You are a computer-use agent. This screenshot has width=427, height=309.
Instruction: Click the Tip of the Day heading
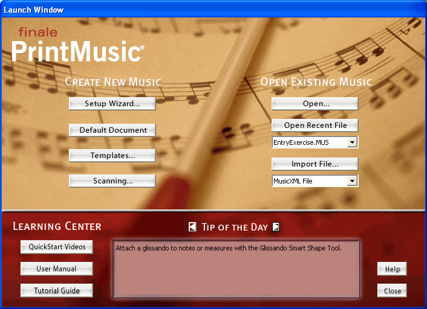tap(235, 227)
